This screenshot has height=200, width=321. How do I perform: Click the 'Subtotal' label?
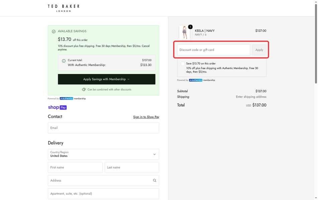click(183, 91)
